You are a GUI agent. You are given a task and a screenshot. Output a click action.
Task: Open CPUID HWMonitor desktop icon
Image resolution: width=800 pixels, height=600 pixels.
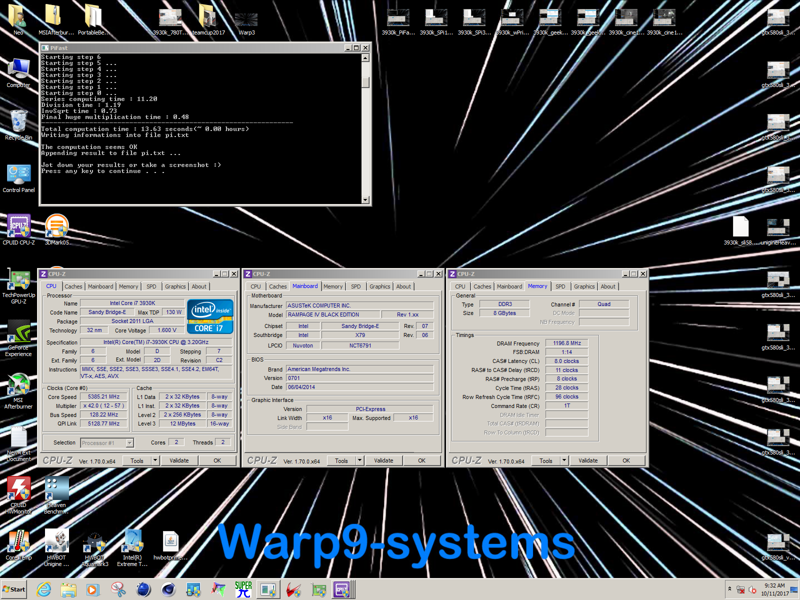18,495
